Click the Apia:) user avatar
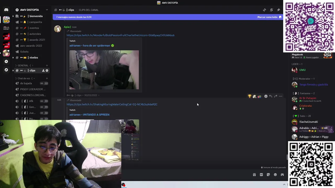 point(58,29)
